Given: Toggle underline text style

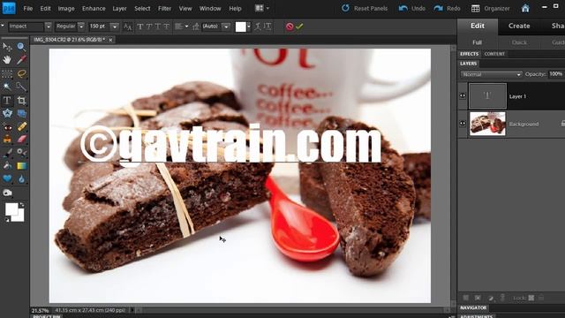Looking at the screenshot, I should (x=157, y=26).
